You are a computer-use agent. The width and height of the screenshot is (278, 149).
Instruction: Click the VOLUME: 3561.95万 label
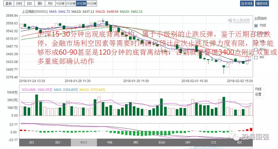(x=37, y=90)
